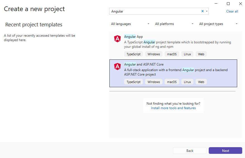
Task: Focus the template search field containing Angular
Action: [x=155, y=11]
